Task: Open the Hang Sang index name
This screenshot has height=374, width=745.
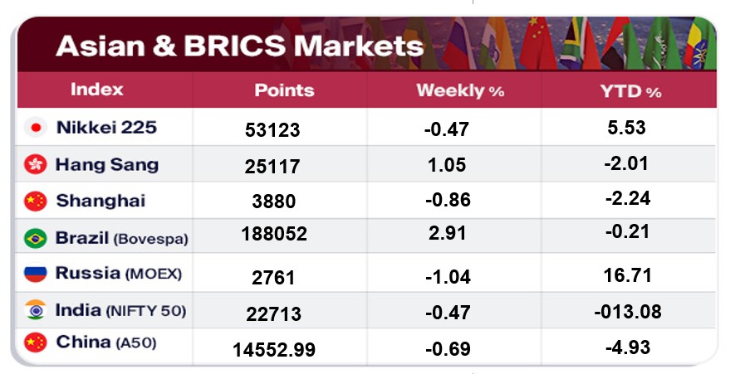Action: point(106,164)
